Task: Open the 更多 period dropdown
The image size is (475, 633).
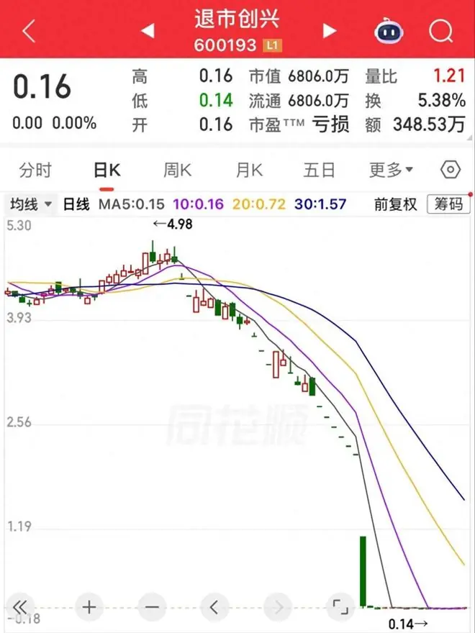Action: coord(391,170)
